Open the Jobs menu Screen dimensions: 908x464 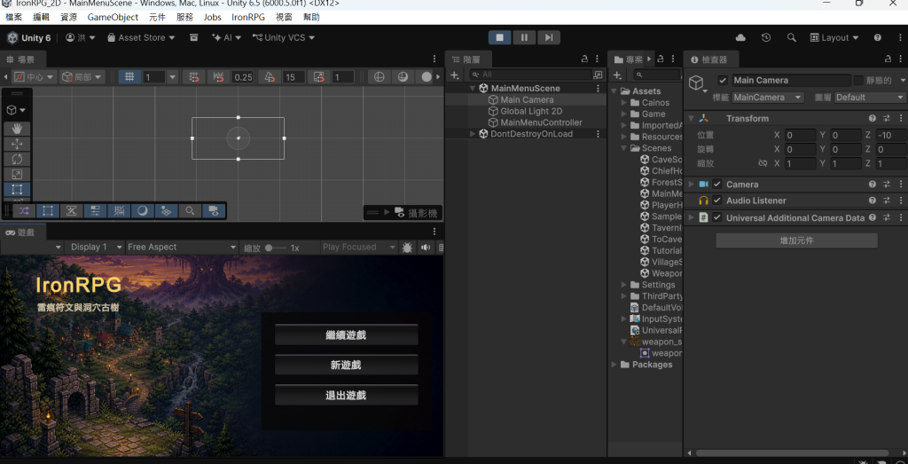[x=213, y=18]
